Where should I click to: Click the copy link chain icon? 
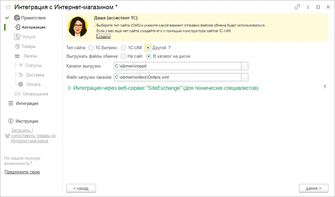[x=297, y=7]
